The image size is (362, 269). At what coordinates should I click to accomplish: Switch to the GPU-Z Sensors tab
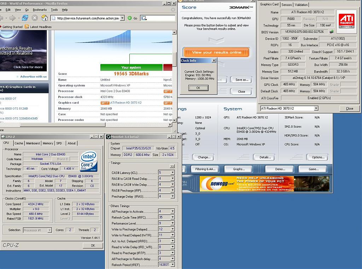pyautogui.click(x=286, y=5)
